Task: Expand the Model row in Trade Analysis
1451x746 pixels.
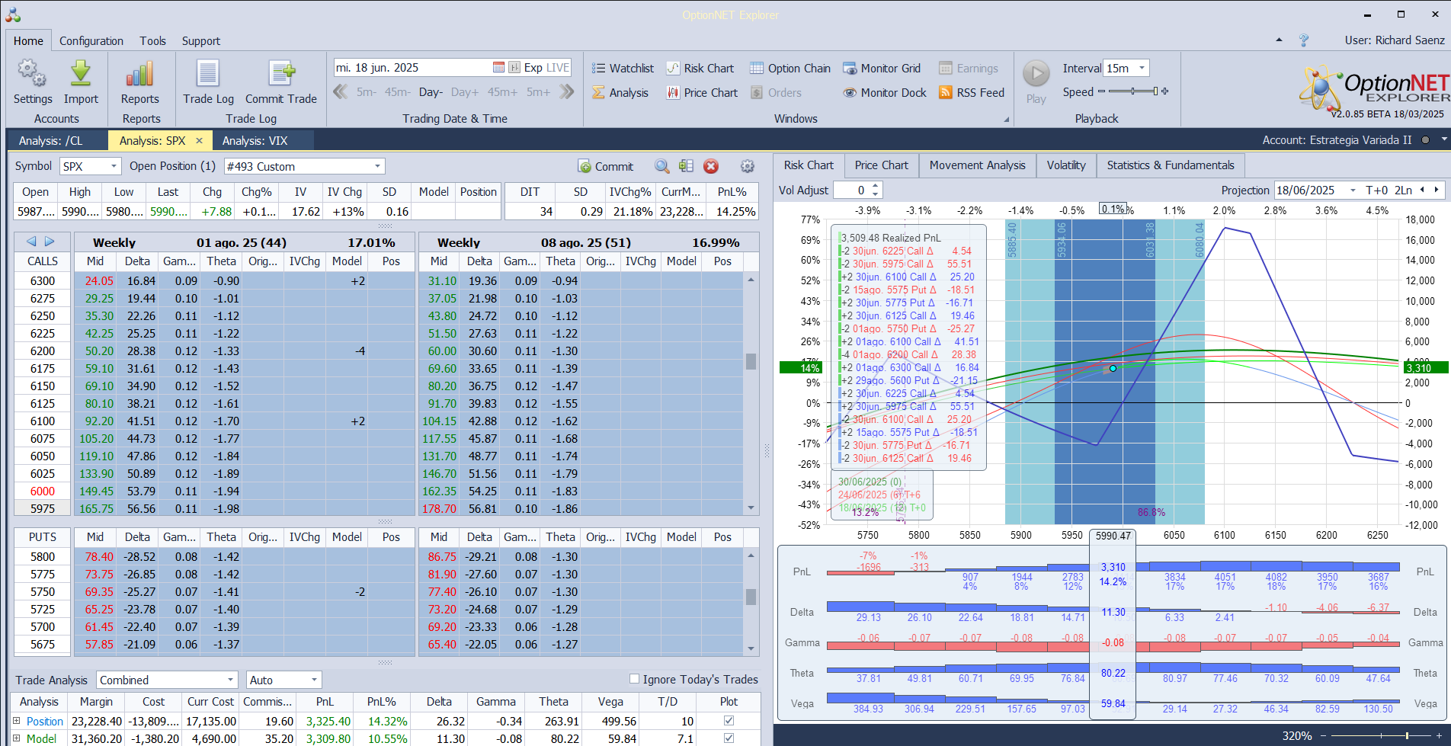Action: coord(17,738)
